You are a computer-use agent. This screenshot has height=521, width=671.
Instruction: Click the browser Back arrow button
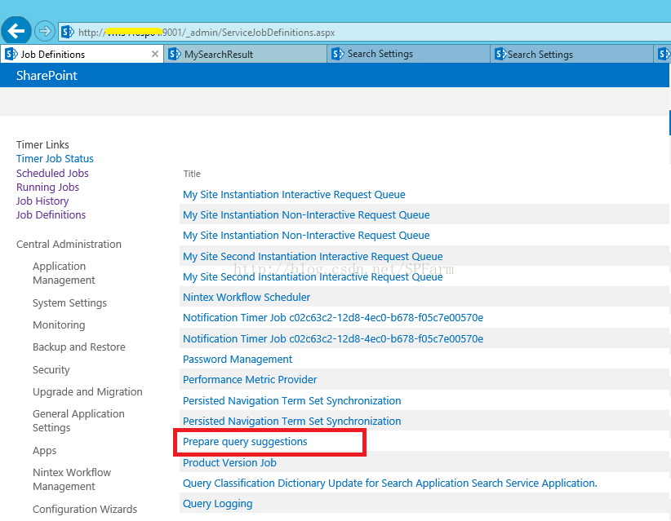click(x=16, y=31)
